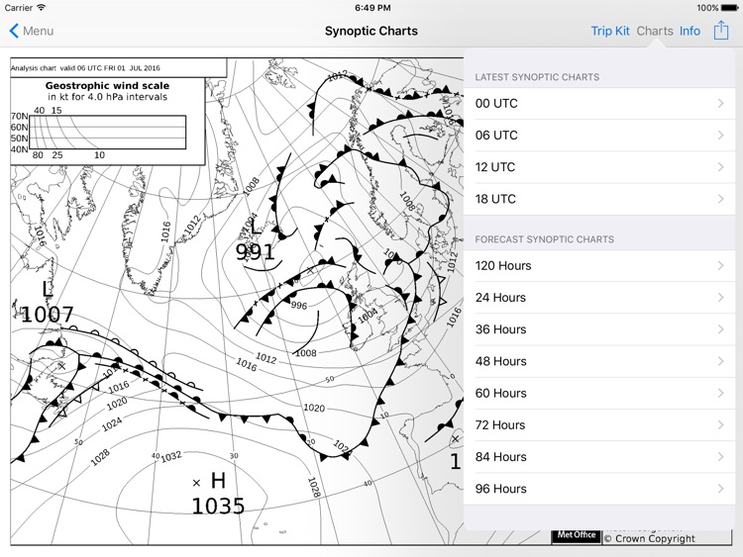Tap the Geostrophic wind scale legend

coord(108,121)
